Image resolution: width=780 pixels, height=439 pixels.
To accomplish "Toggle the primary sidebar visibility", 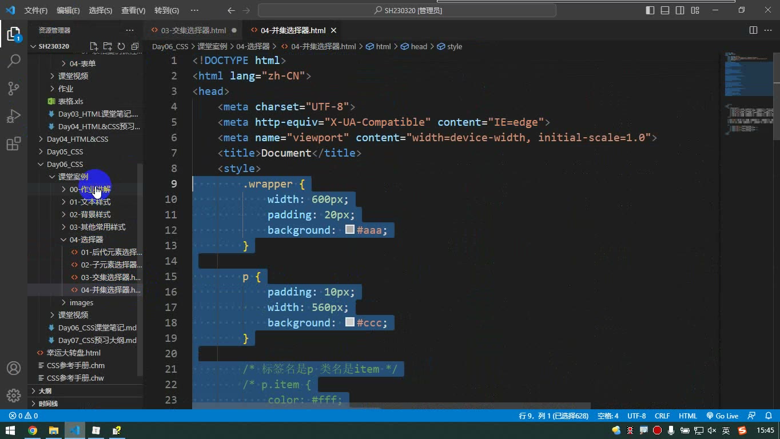I will point(650,10).
